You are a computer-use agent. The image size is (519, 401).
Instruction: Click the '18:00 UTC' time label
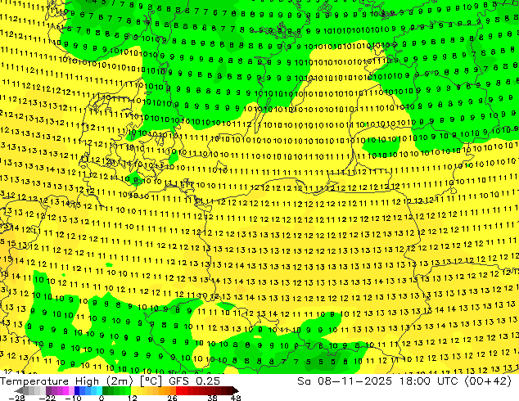(428, 381)
